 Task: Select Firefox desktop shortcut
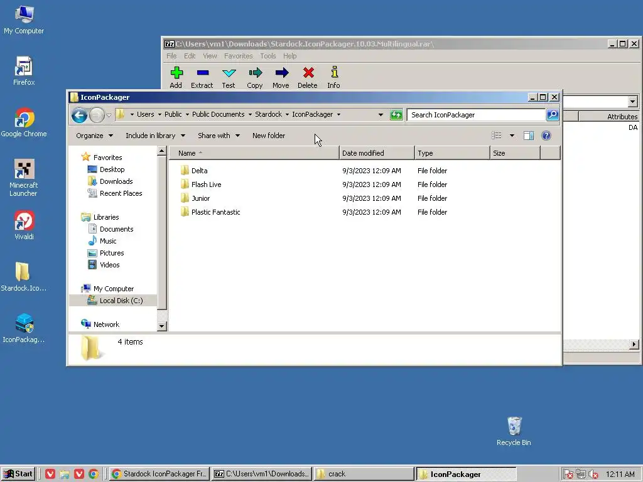[24, 72]
